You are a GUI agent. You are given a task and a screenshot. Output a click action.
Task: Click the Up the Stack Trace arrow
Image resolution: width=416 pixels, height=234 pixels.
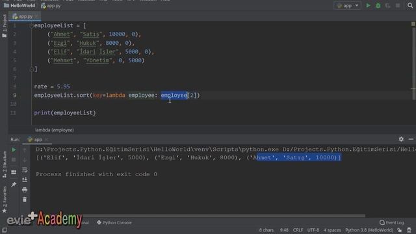pos(25,150)
